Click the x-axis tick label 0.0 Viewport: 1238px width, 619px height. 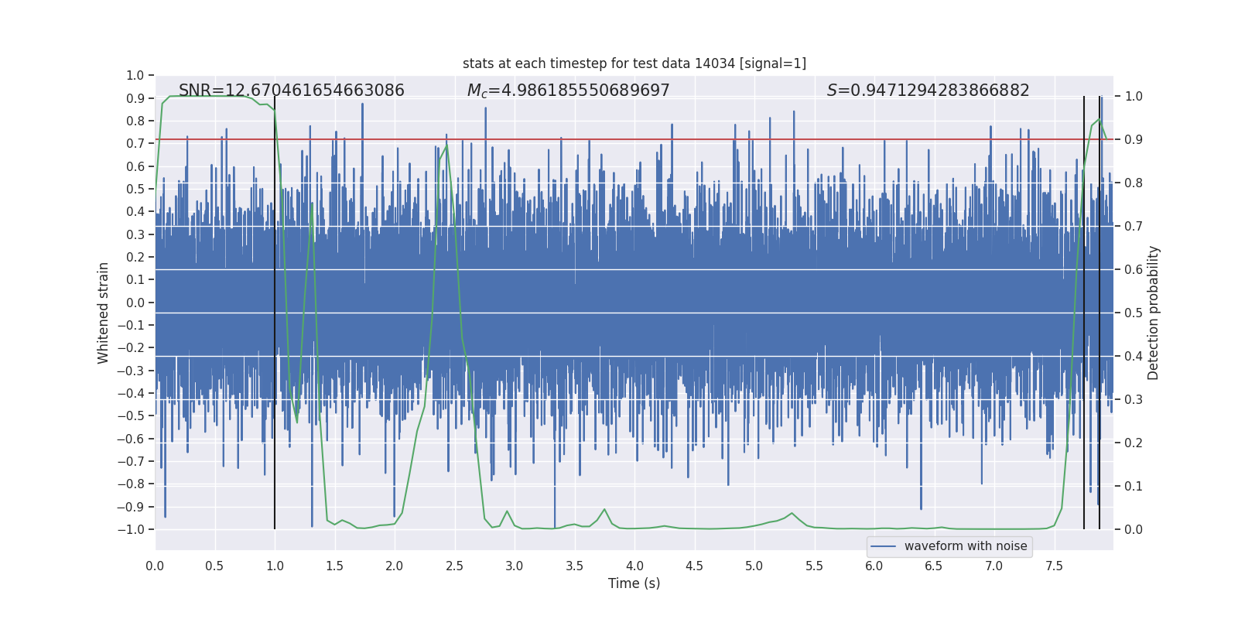[155, 566]
